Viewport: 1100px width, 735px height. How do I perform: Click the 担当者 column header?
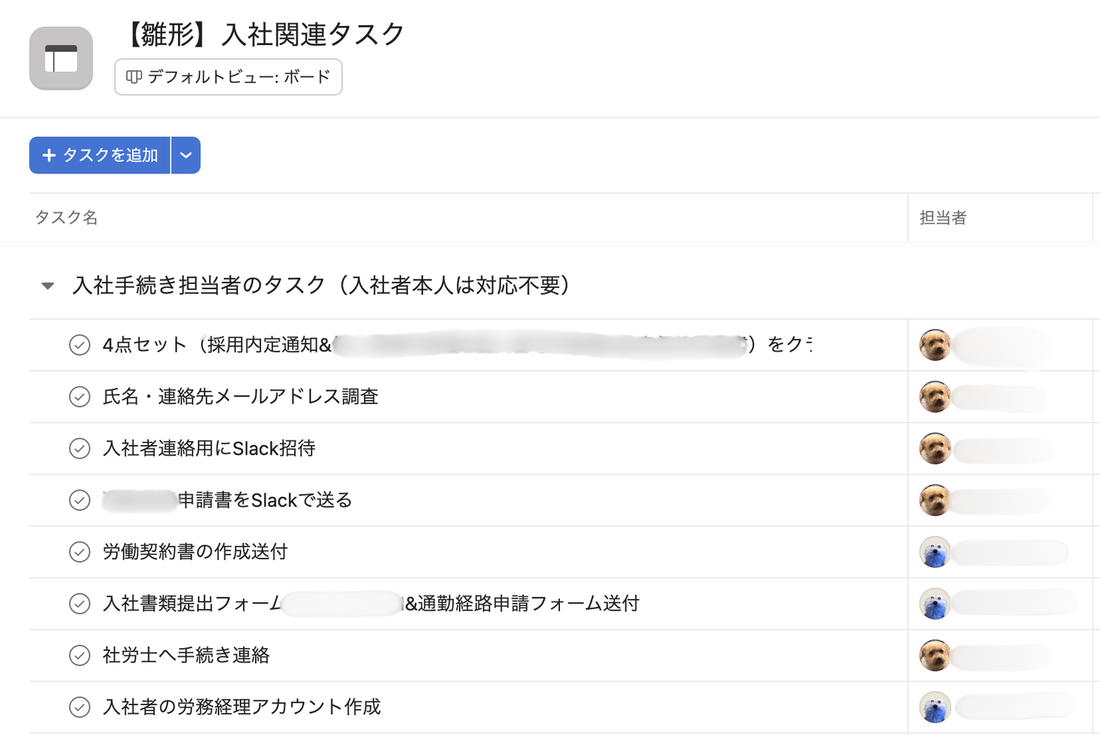coord(943,218)
